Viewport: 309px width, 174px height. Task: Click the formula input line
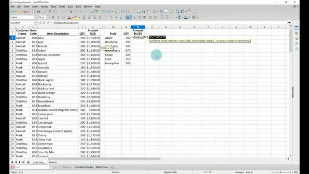(169, 23)
